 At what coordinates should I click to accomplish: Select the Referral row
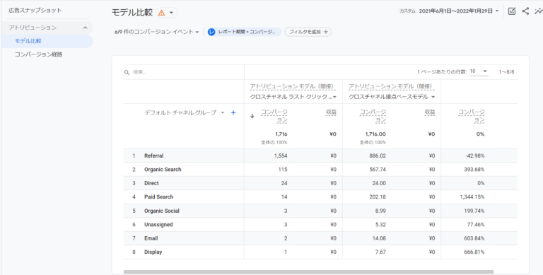pos(320,156)
